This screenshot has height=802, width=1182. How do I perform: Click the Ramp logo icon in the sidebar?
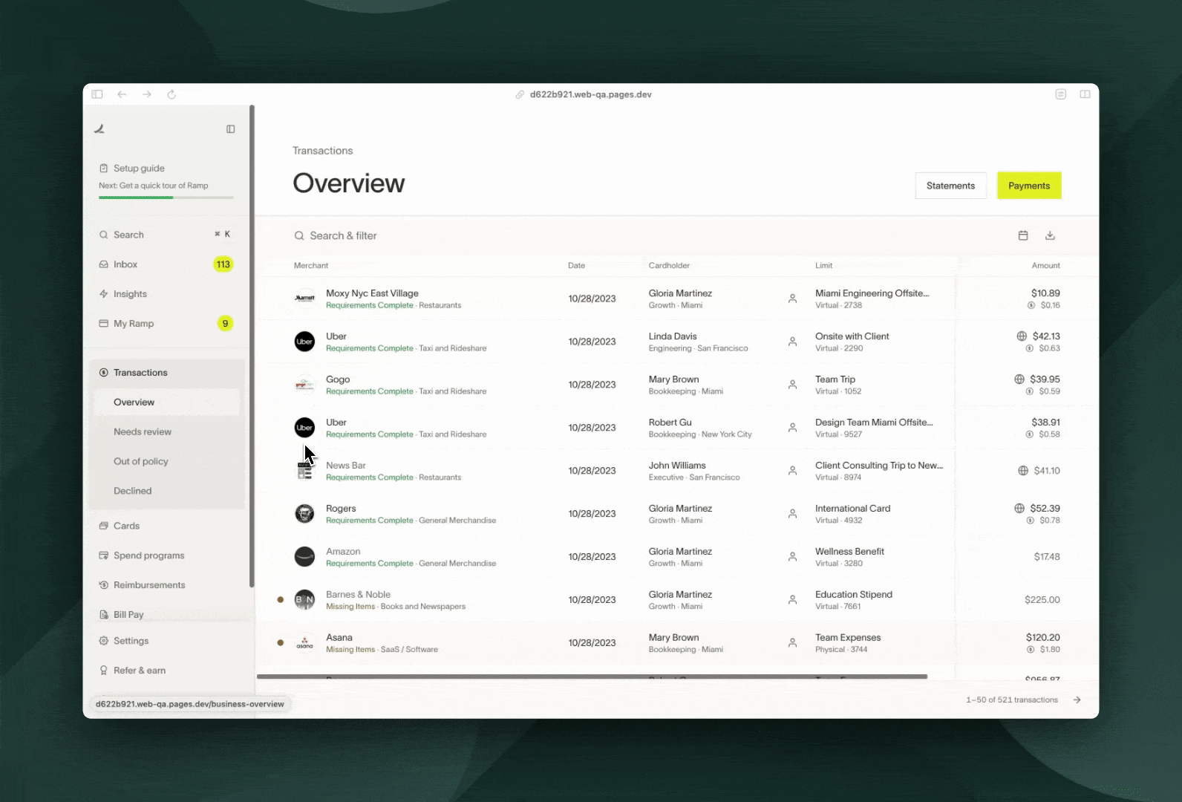(99, 129)
